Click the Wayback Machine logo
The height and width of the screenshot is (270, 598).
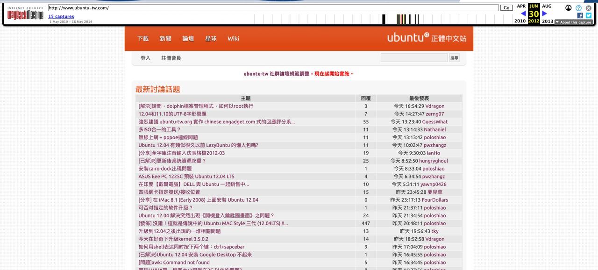25,14
